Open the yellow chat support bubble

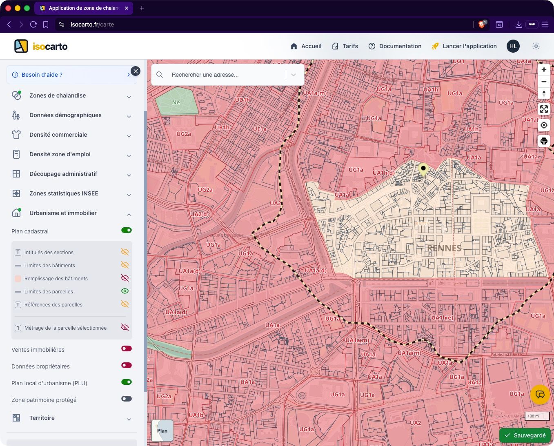[x=540, y=395]
